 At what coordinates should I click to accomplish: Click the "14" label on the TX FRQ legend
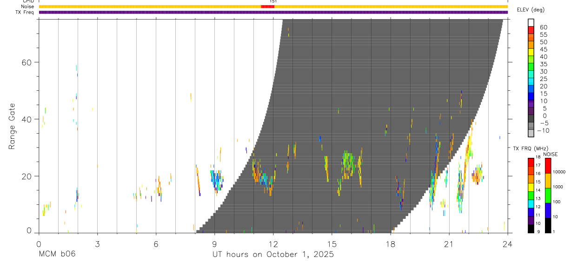click(538, 190)
